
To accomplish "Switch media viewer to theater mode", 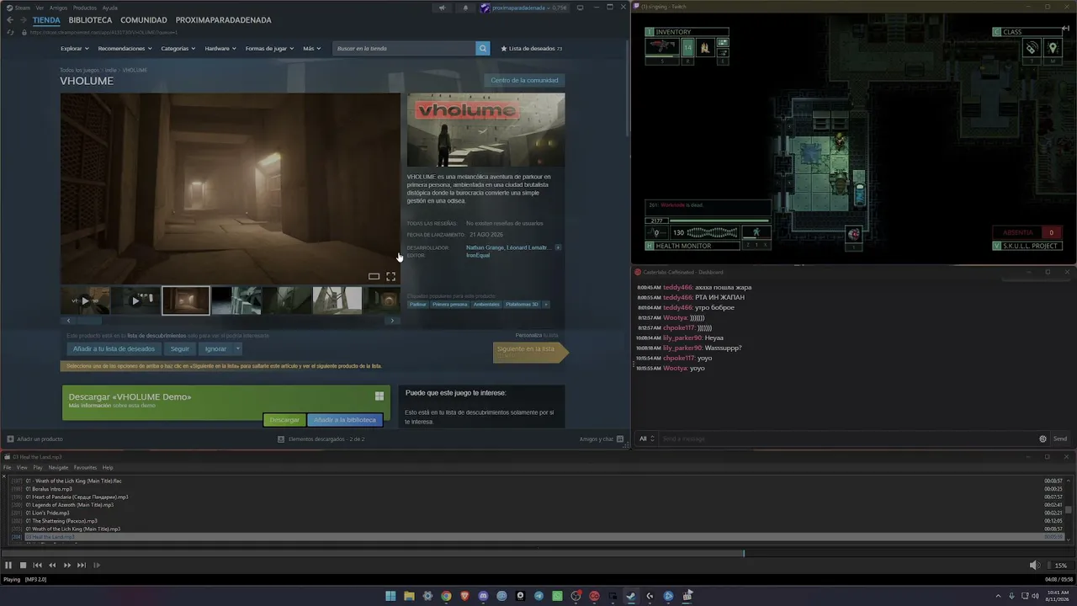I will tap(374, 276).
